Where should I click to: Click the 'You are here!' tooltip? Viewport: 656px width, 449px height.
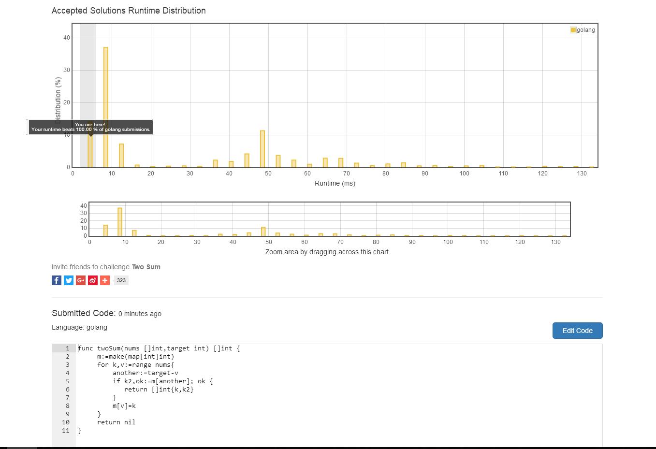click(91, 127)
